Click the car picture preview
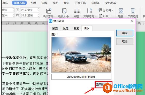The width and height of the screenshot is (145, 95). 81,54
